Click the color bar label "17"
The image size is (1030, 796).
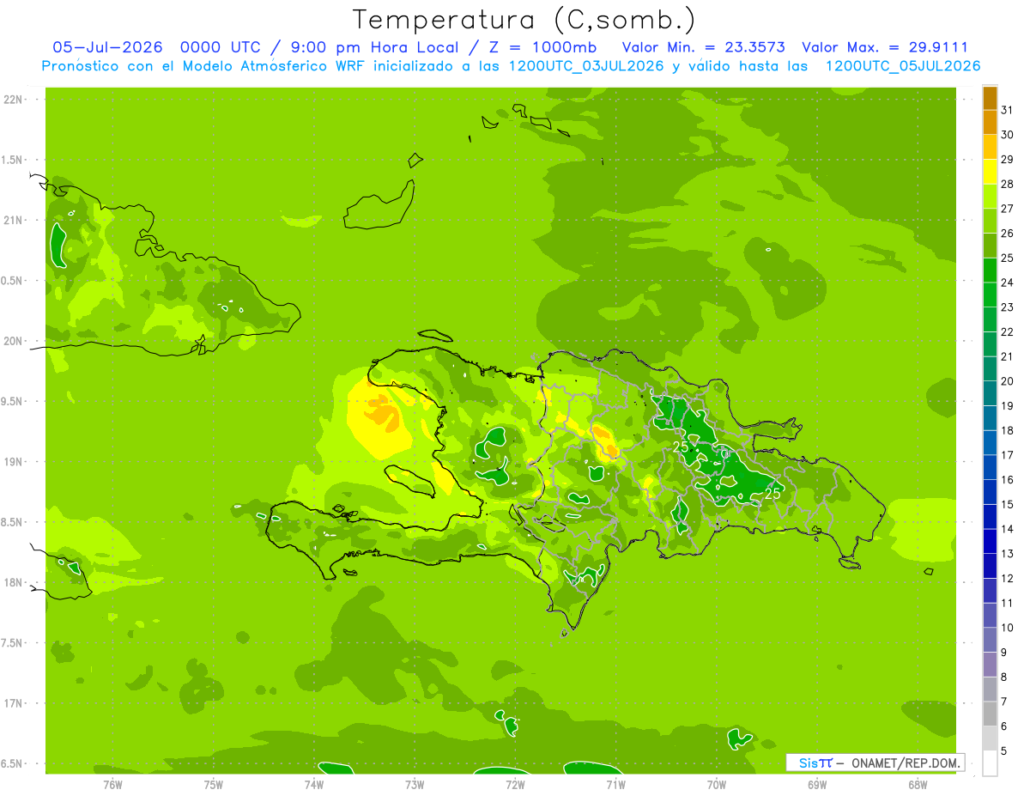tap(1008, 455)
